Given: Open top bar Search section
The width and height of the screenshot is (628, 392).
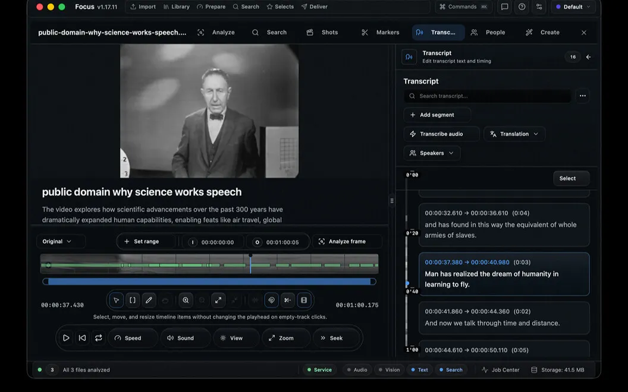Looking at the screenshot, I should click(246, 7).
